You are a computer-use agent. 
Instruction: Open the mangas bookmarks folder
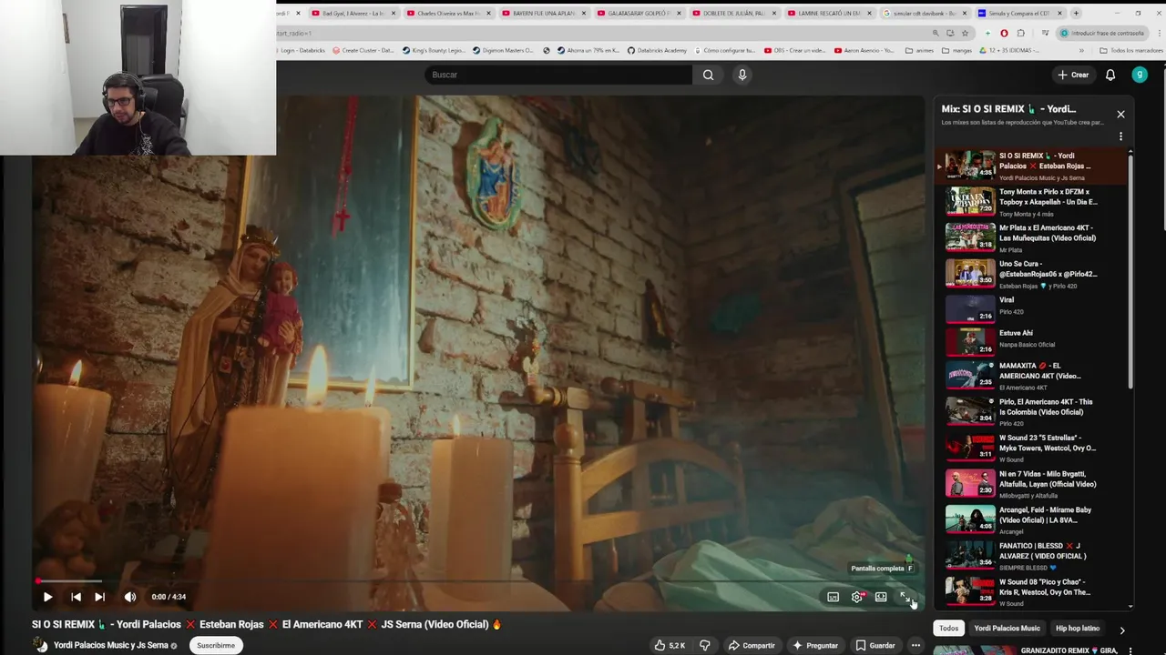[956, 50]
